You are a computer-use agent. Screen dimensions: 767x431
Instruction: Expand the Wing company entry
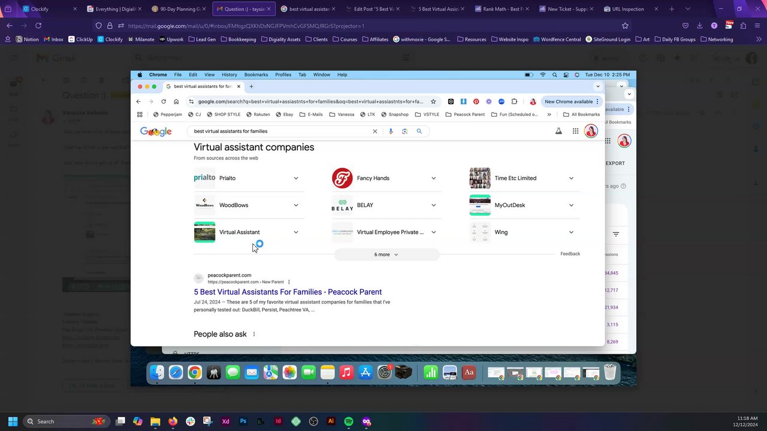[571, 232]
